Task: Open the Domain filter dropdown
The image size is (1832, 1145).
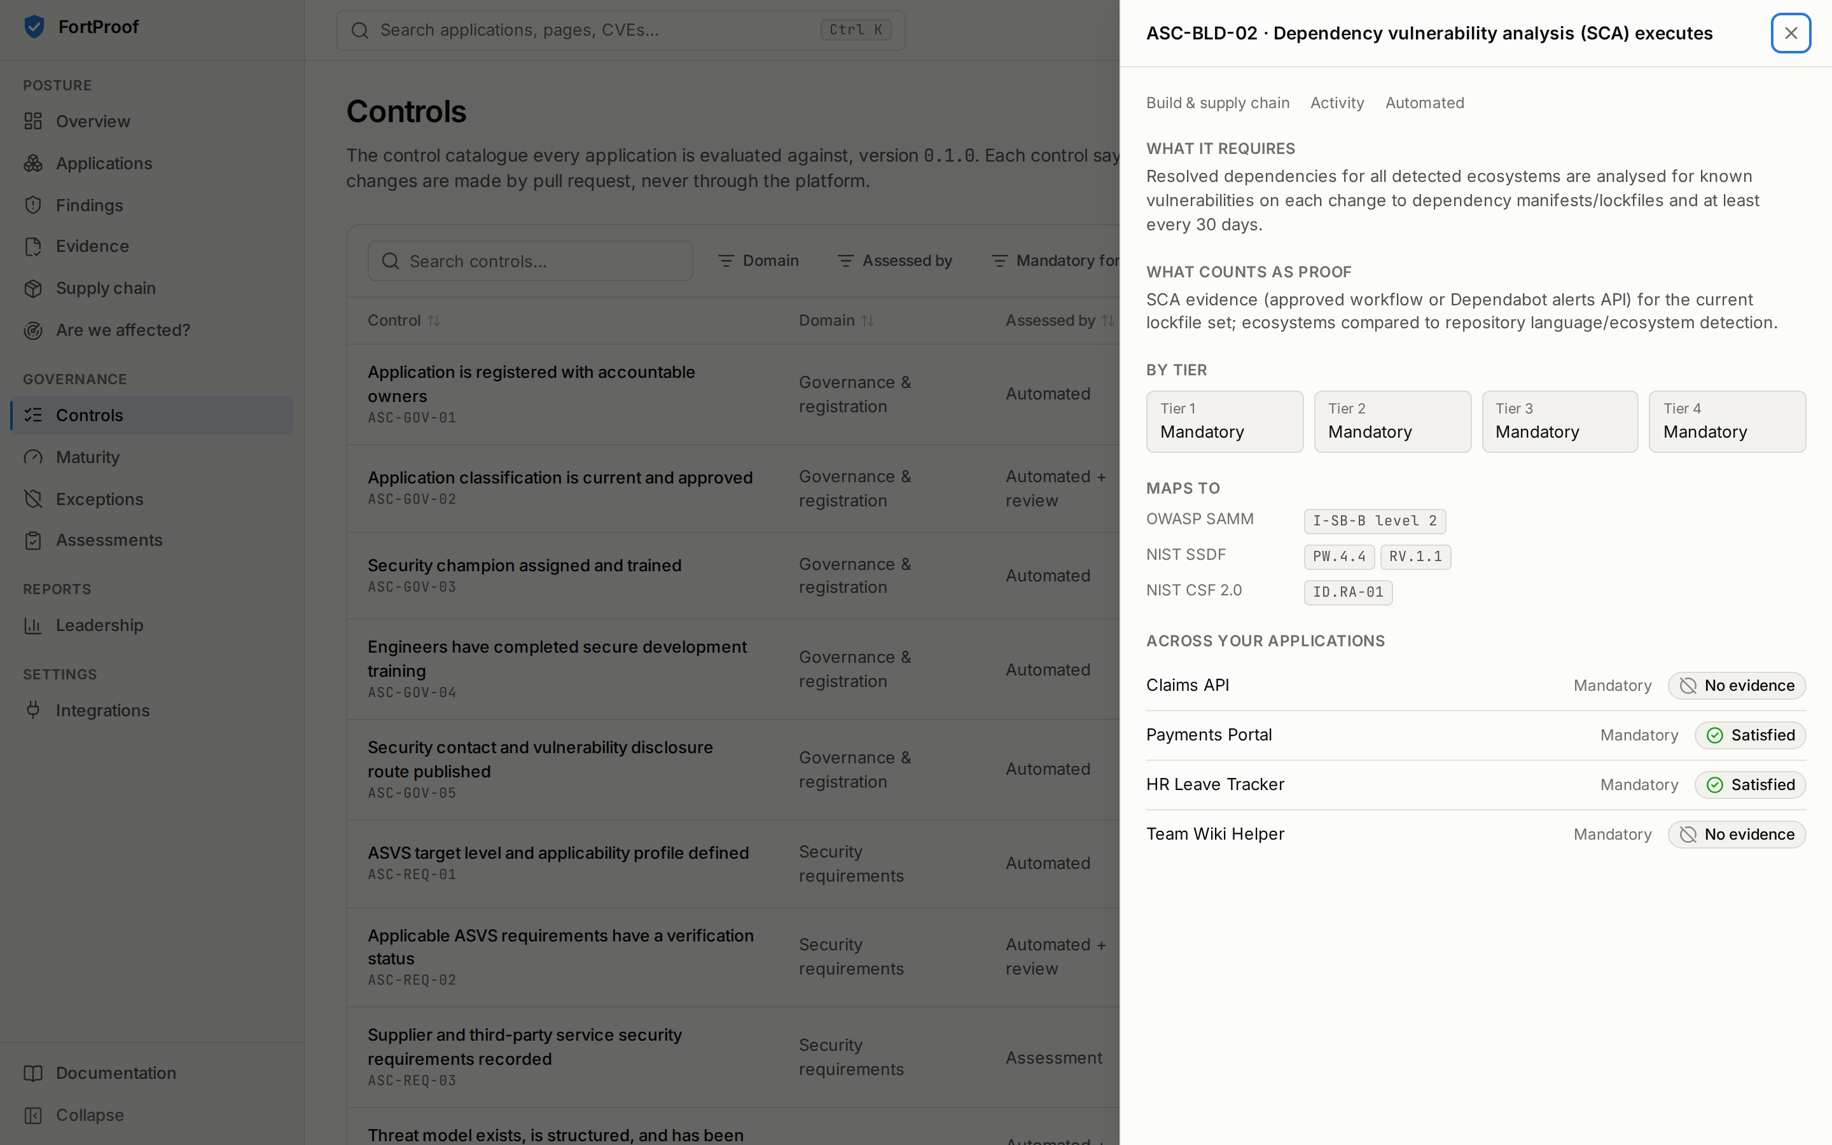Action: coord(758,261)
